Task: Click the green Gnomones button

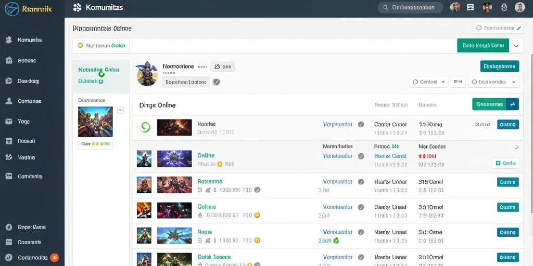Action: pos(489,104)
